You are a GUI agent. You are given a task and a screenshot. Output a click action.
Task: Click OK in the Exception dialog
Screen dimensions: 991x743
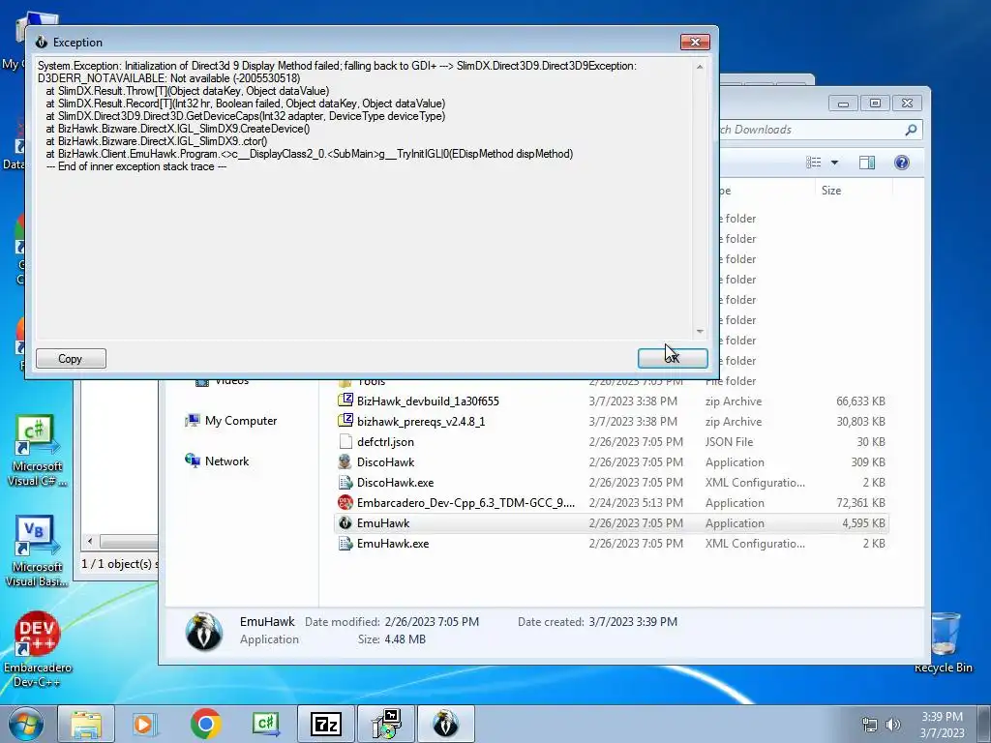coord(673,358)
